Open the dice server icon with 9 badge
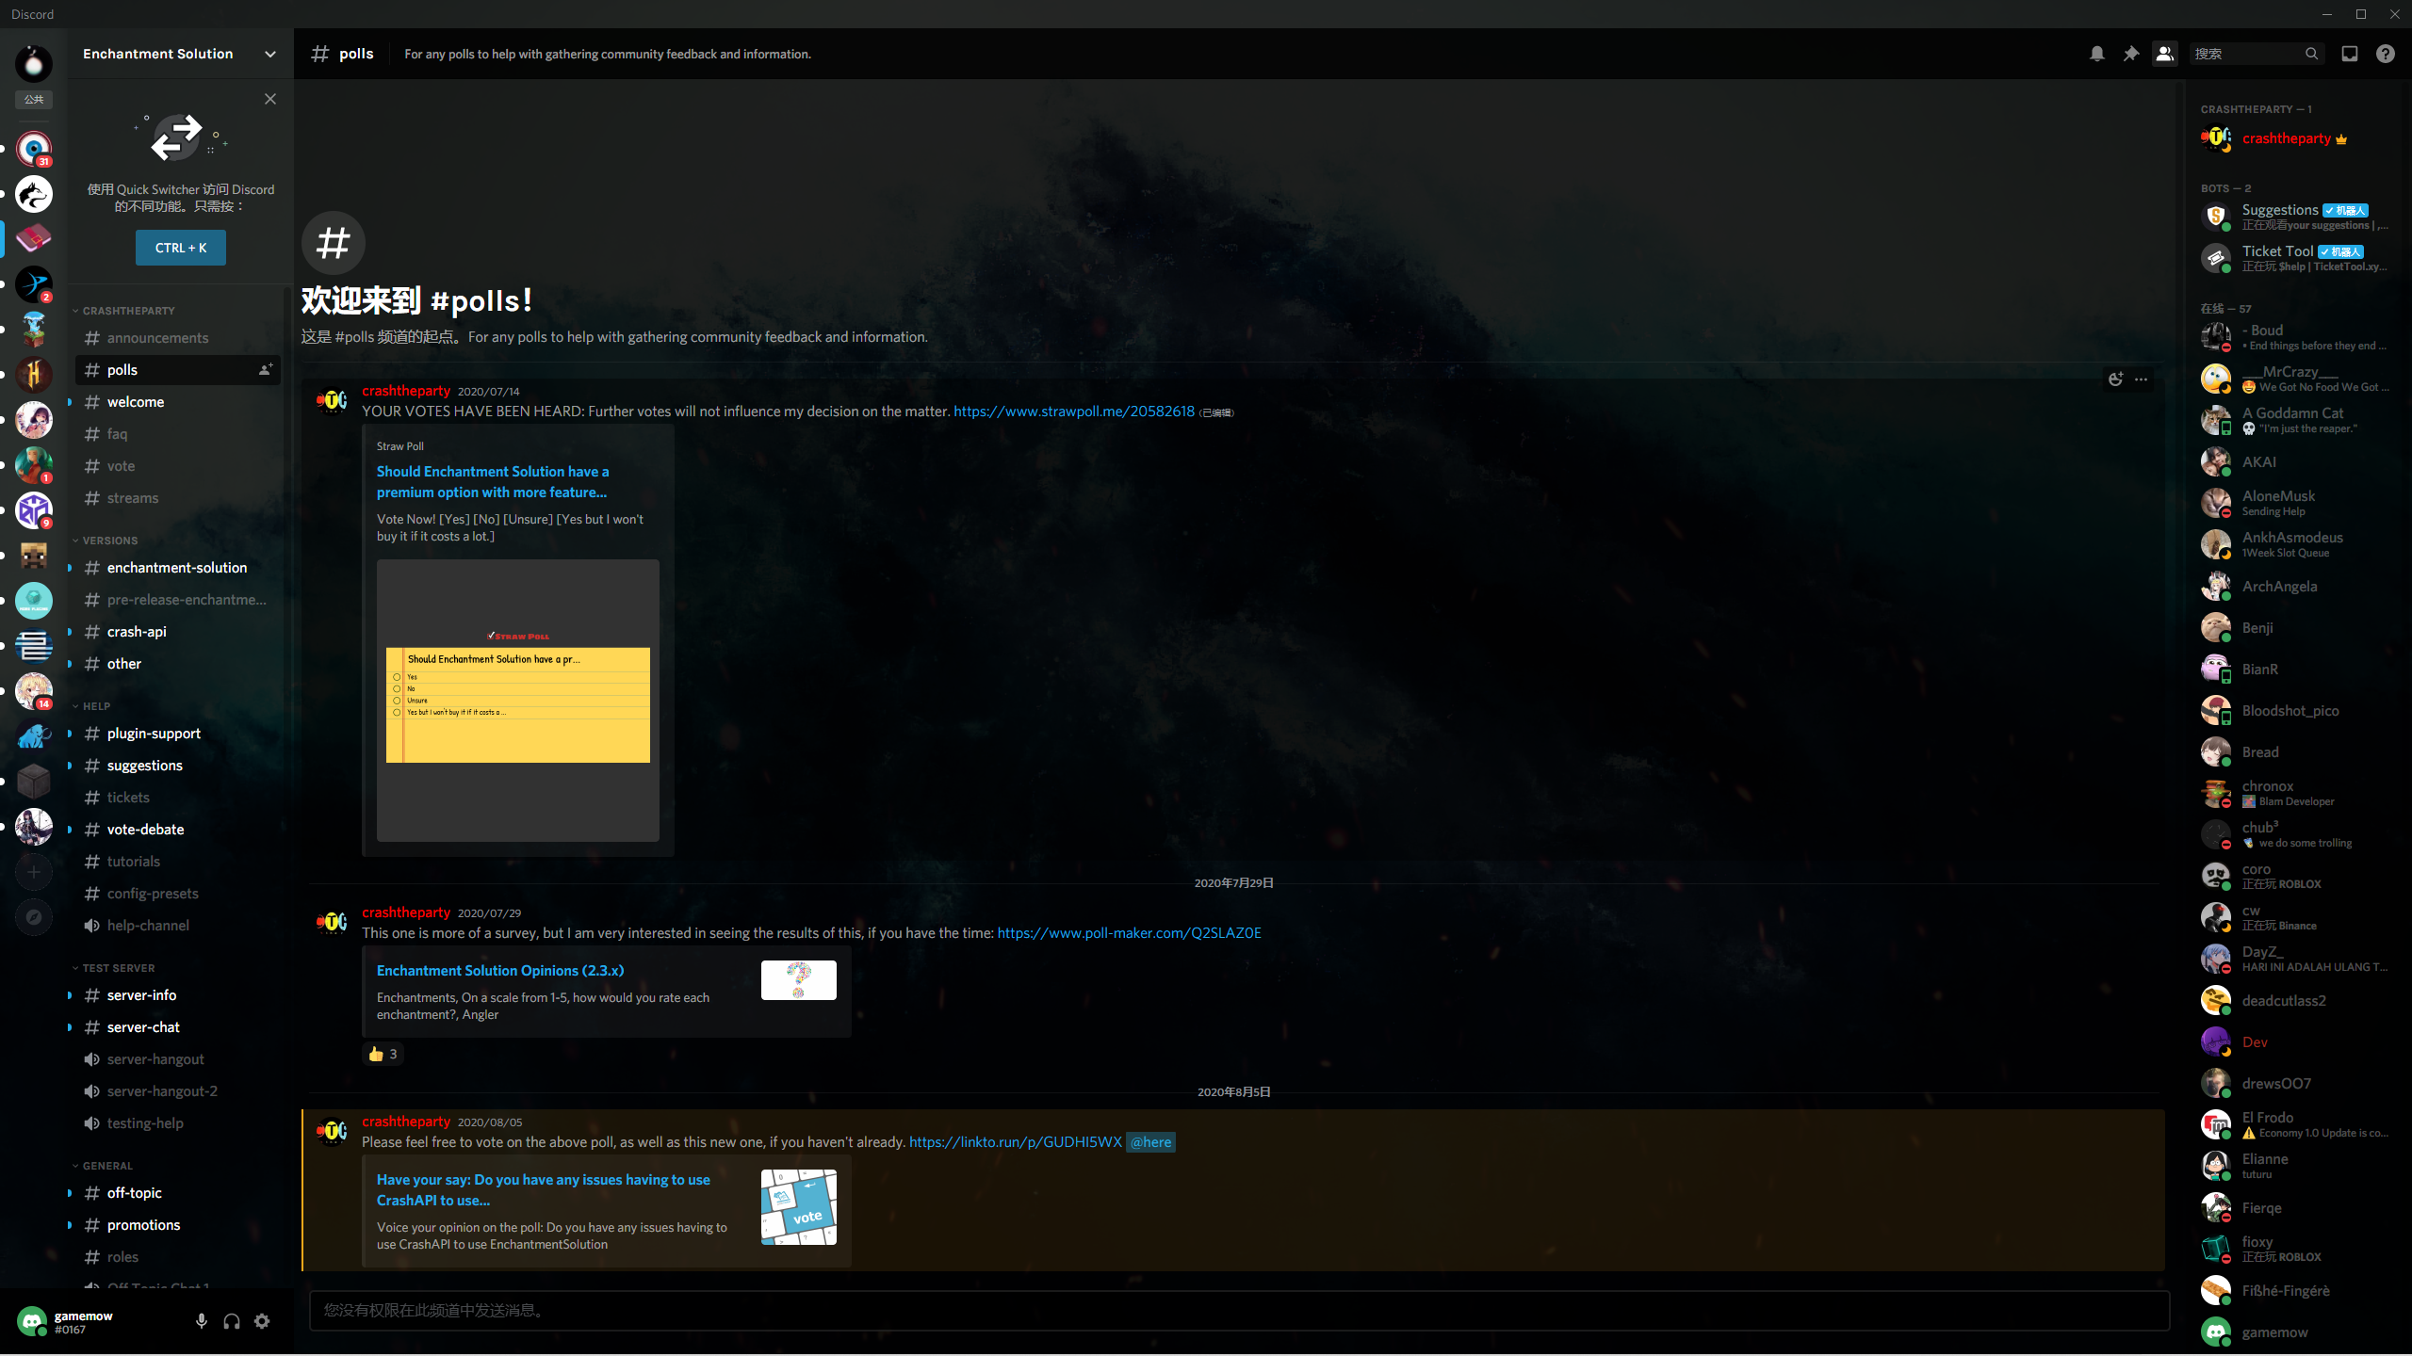Image resolution: width=2412 pixels, height=1356 pixels. click(34, 510)
